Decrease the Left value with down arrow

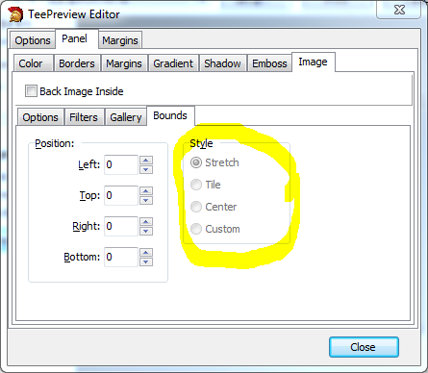click(x=146, y=169)
